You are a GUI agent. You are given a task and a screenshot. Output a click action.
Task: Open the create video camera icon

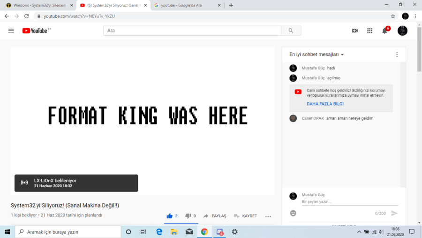355,31
